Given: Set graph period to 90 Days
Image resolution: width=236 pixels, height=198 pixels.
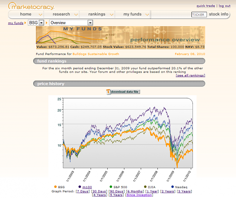Looking at the screenshot, I should coord(117,191).
